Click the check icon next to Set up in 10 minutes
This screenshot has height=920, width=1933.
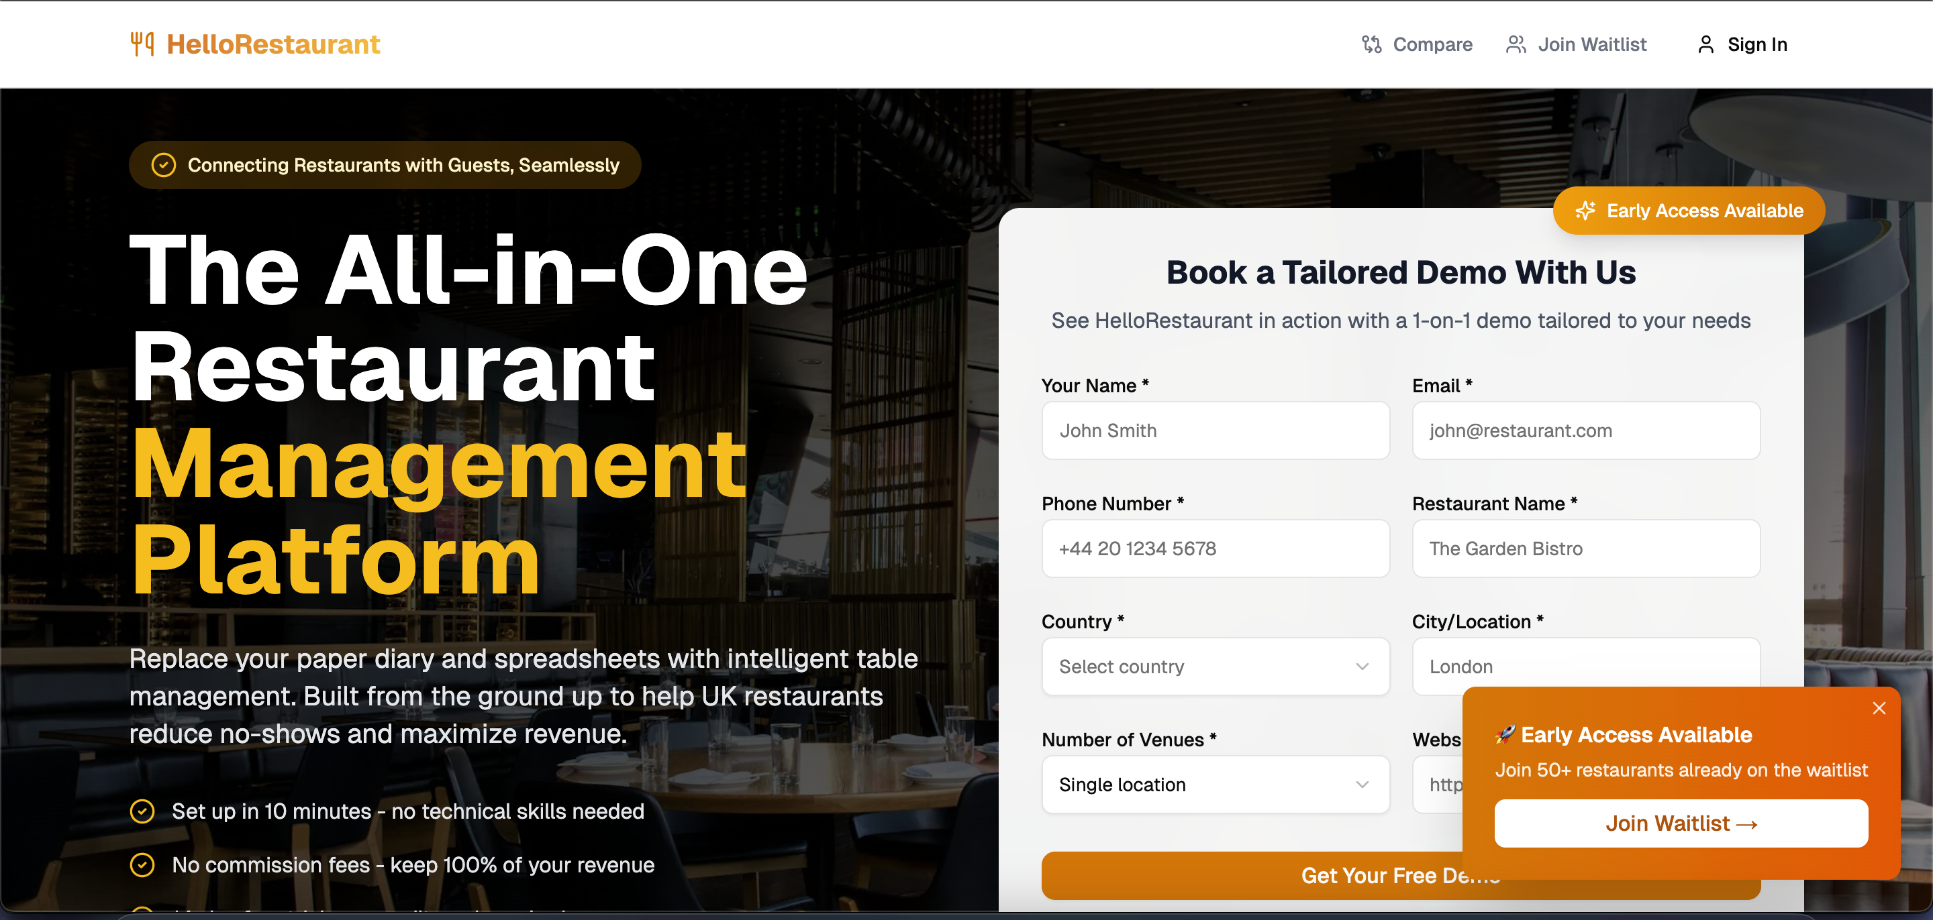(x=142, y=811)
